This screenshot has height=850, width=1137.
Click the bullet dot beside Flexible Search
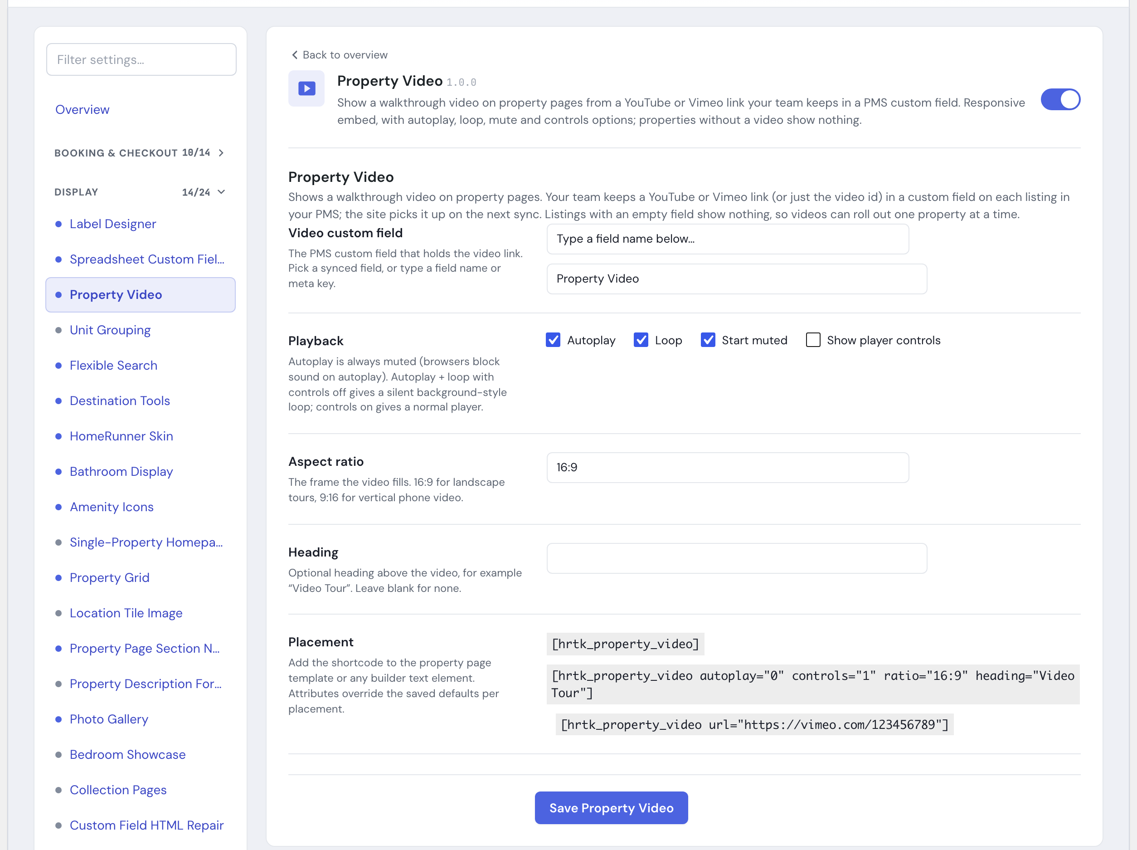click(58, 366)
